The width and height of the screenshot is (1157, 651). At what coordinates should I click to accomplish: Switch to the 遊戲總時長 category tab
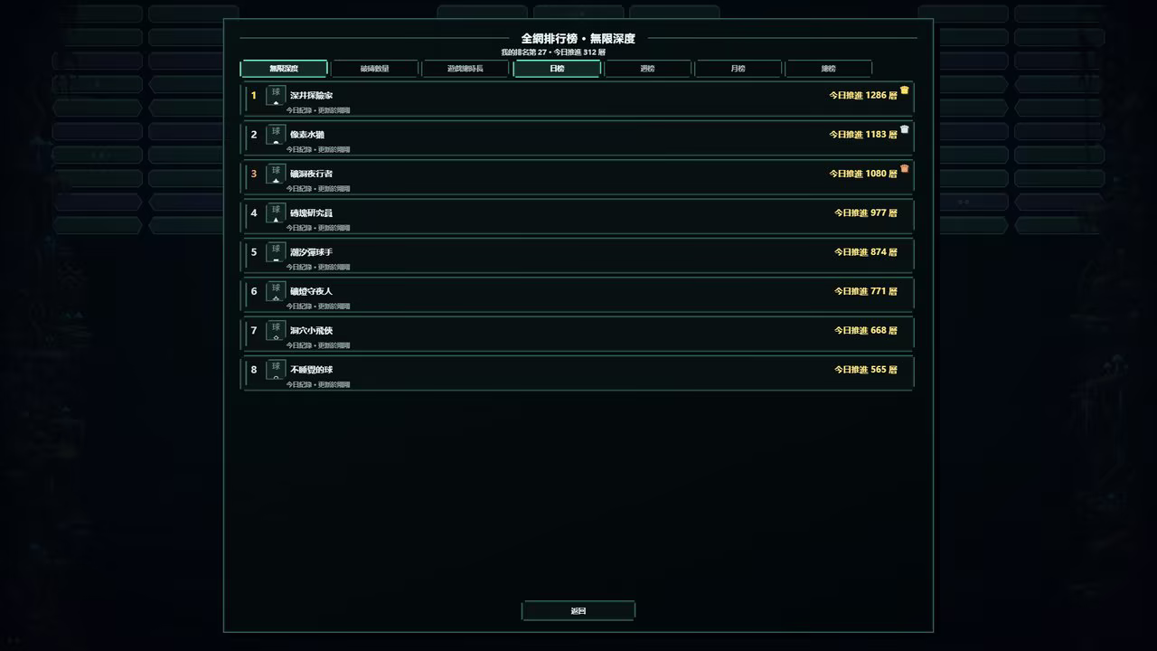pos(466,69)
